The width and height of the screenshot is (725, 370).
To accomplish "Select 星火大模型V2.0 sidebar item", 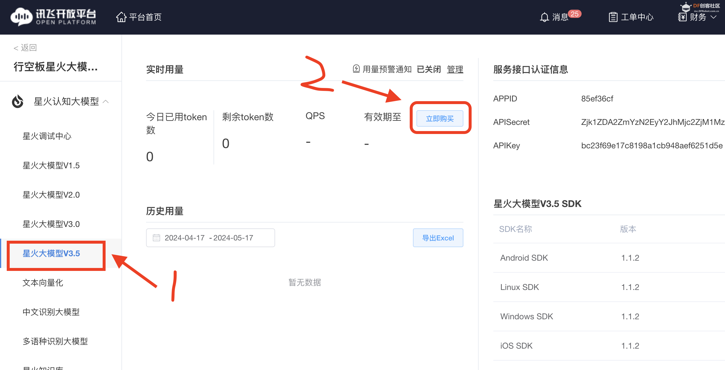I will pyautogui.click(x=51, y=195).
